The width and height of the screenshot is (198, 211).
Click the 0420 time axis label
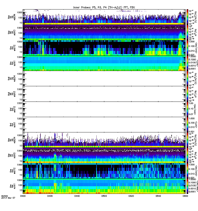pyautogui.click(x=50, y=196)
